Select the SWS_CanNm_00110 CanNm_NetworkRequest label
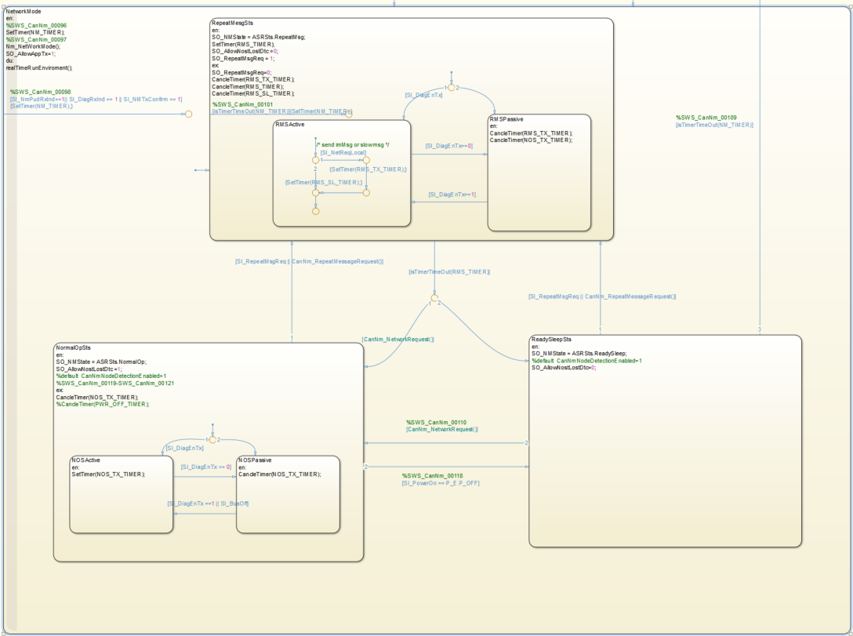The height and width of the screenshot is (636, 853). (x=441, y=426)
